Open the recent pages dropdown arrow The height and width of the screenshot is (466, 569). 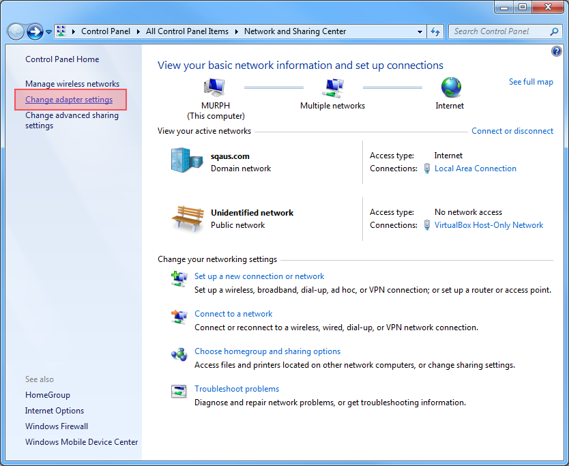click(49, 32)
